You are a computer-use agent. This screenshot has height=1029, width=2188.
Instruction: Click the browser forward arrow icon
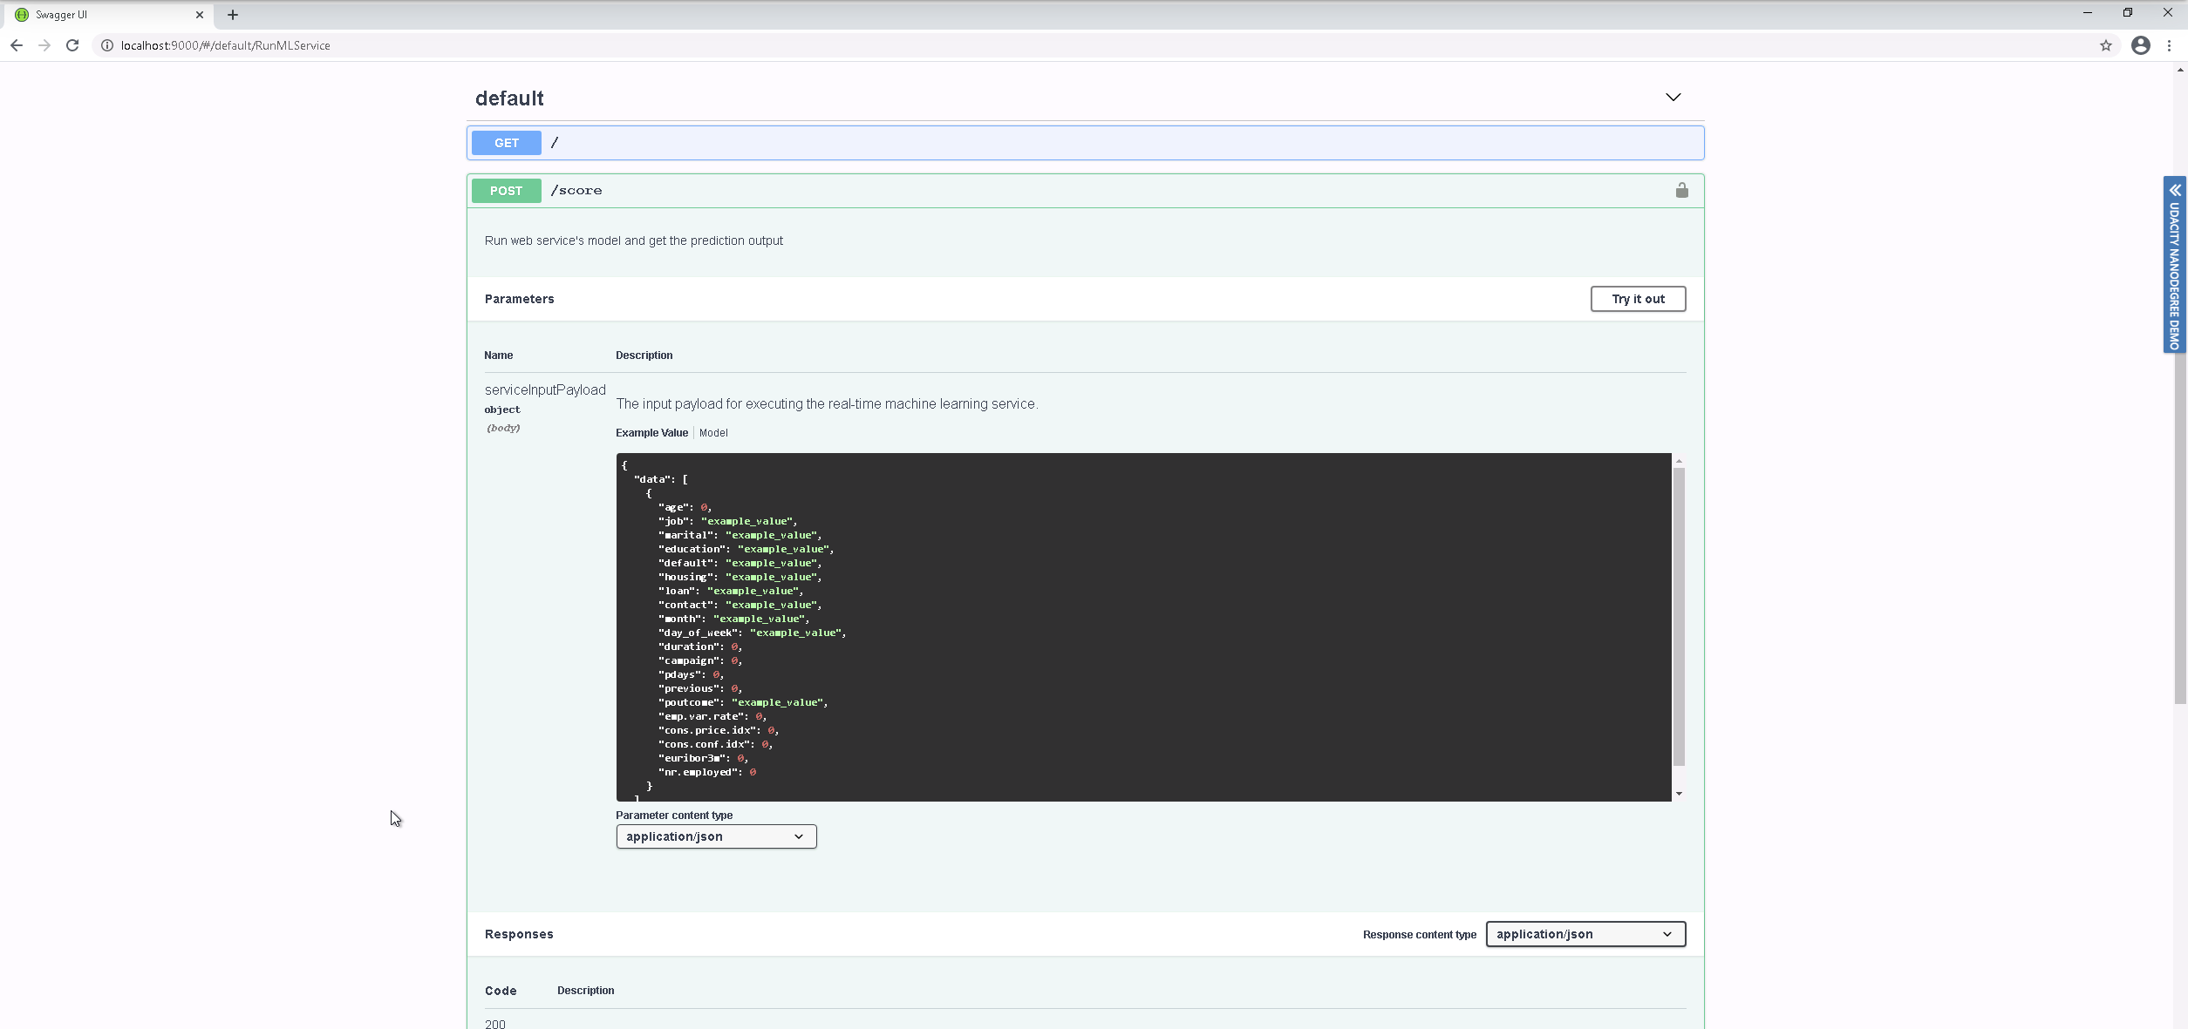pos(44,45)
